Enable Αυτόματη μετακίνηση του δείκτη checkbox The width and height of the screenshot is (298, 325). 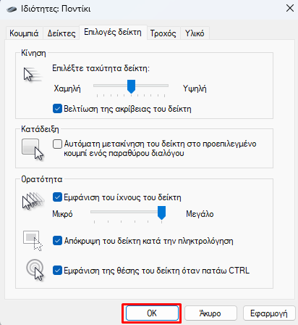pyautogui.click(x=57, y=144)
